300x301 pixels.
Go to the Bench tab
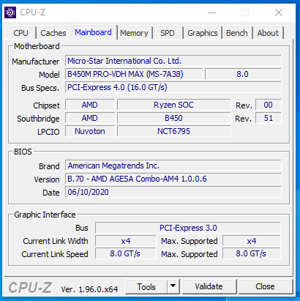pyautogui.click(x=236, y=33)
